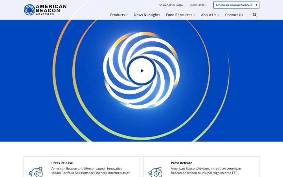The height and width of the screenshot is (177, 283).
Task: Expand the About Us dropdown
Action: [x=210, y=15]
